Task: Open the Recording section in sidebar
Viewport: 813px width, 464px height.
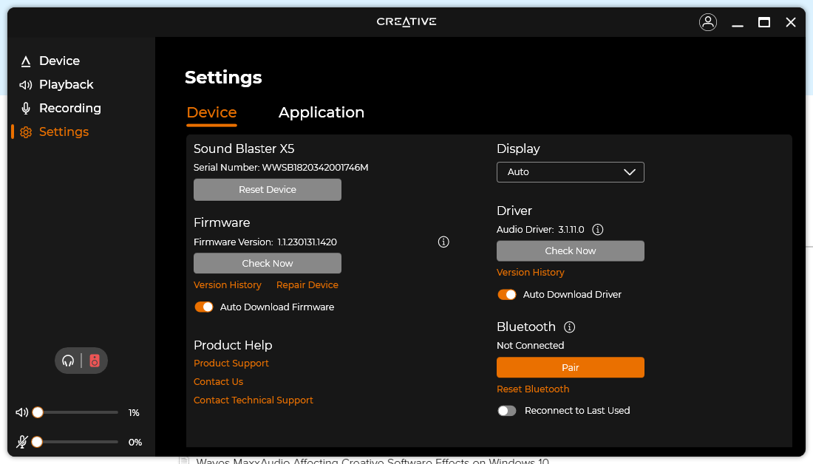Action: (70, 109)
